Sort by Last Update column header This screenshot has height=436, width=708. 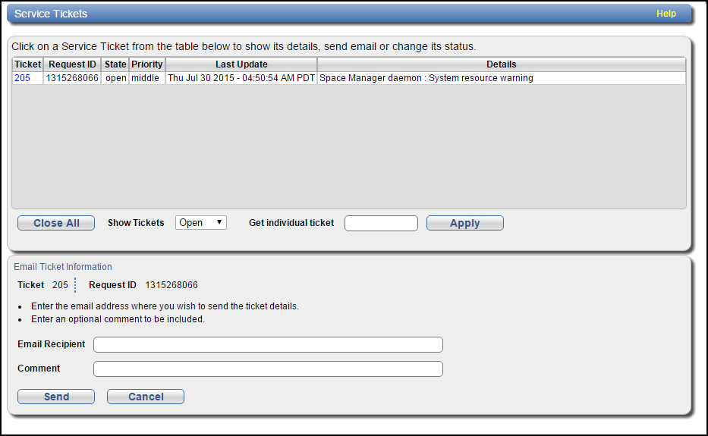point(241,64)
